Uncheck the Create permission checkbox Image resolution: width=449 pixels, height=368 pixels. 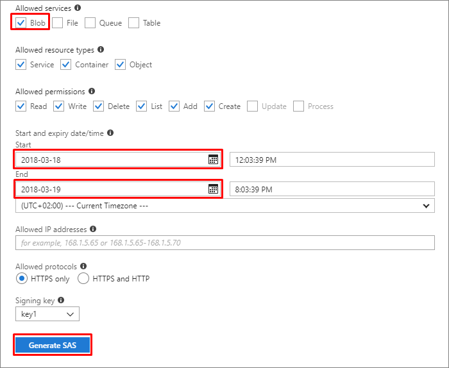(x=209, y=106)
